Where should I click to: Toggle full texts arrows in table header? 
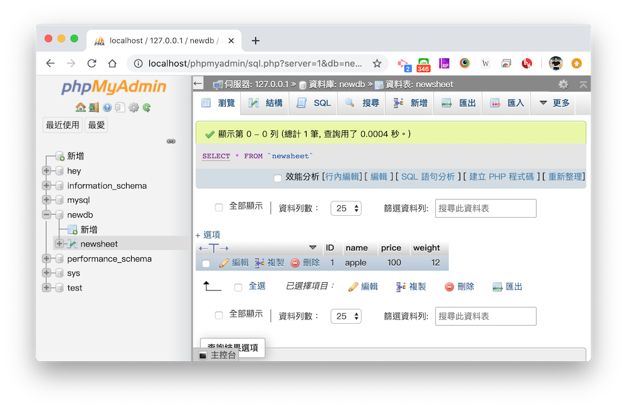point(214,248)
